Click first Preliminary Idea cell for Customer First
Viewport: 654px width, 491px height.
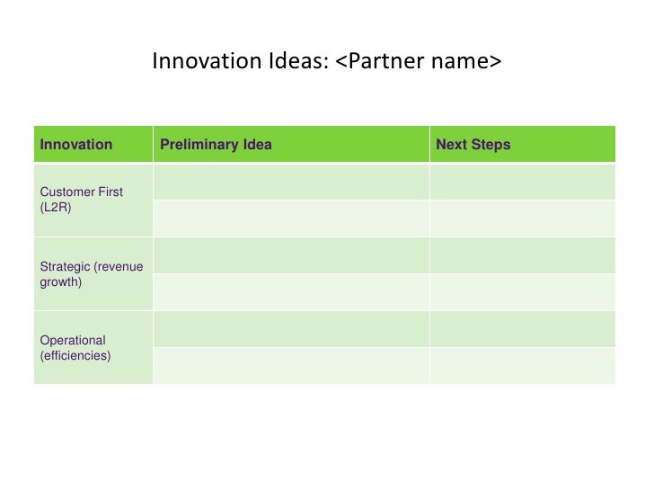291,182
